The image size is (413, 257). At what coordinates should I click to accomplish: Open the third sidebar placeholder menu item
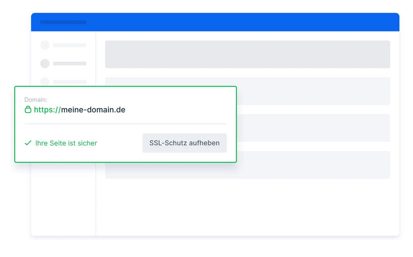pyautogui.click(x=70, y=82)
